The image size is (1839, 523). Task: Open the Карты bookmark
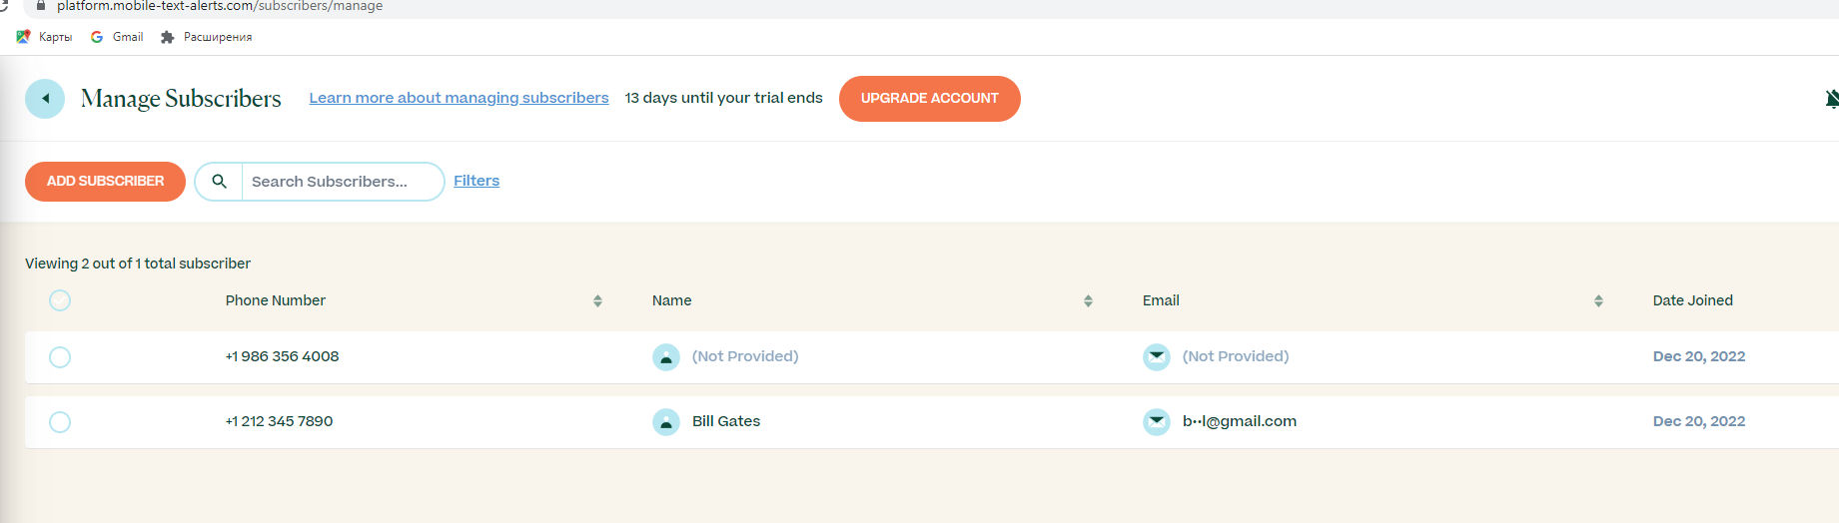pos(45,37)
